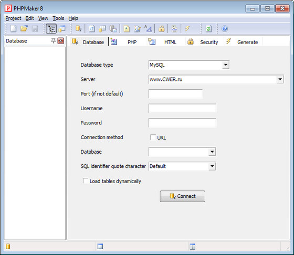Check Load tables dynamically
This screenshot has height=255, width=294.
coord(86,181)
